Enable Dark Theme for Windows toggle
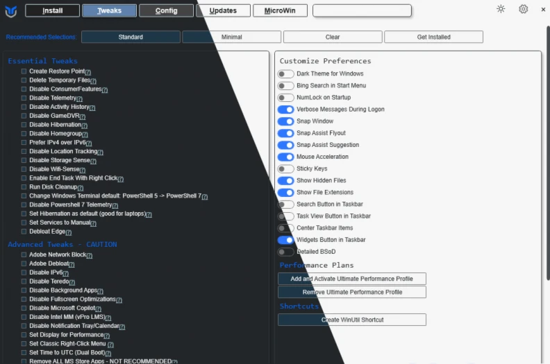The image size is (550, 364). pos(285,74)
